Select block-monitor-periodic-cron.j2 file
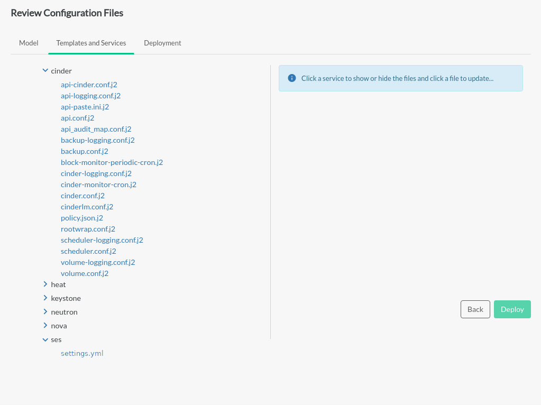 pyautogui.click(x=112, y=162)
